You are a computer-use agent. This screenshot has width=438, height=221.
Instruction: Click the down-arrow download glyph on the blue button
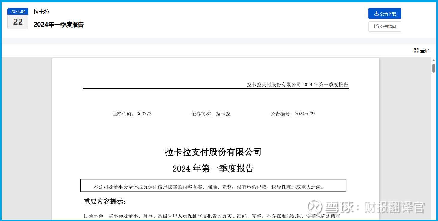click(x=376, y=13)
